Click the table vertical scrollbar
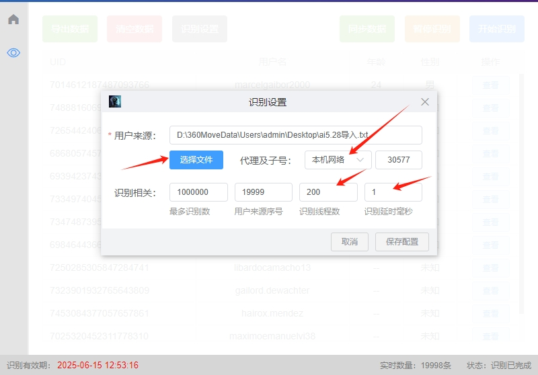Image resolution: width=538 pixels, height=375 pixels. (x=522, y=194)
